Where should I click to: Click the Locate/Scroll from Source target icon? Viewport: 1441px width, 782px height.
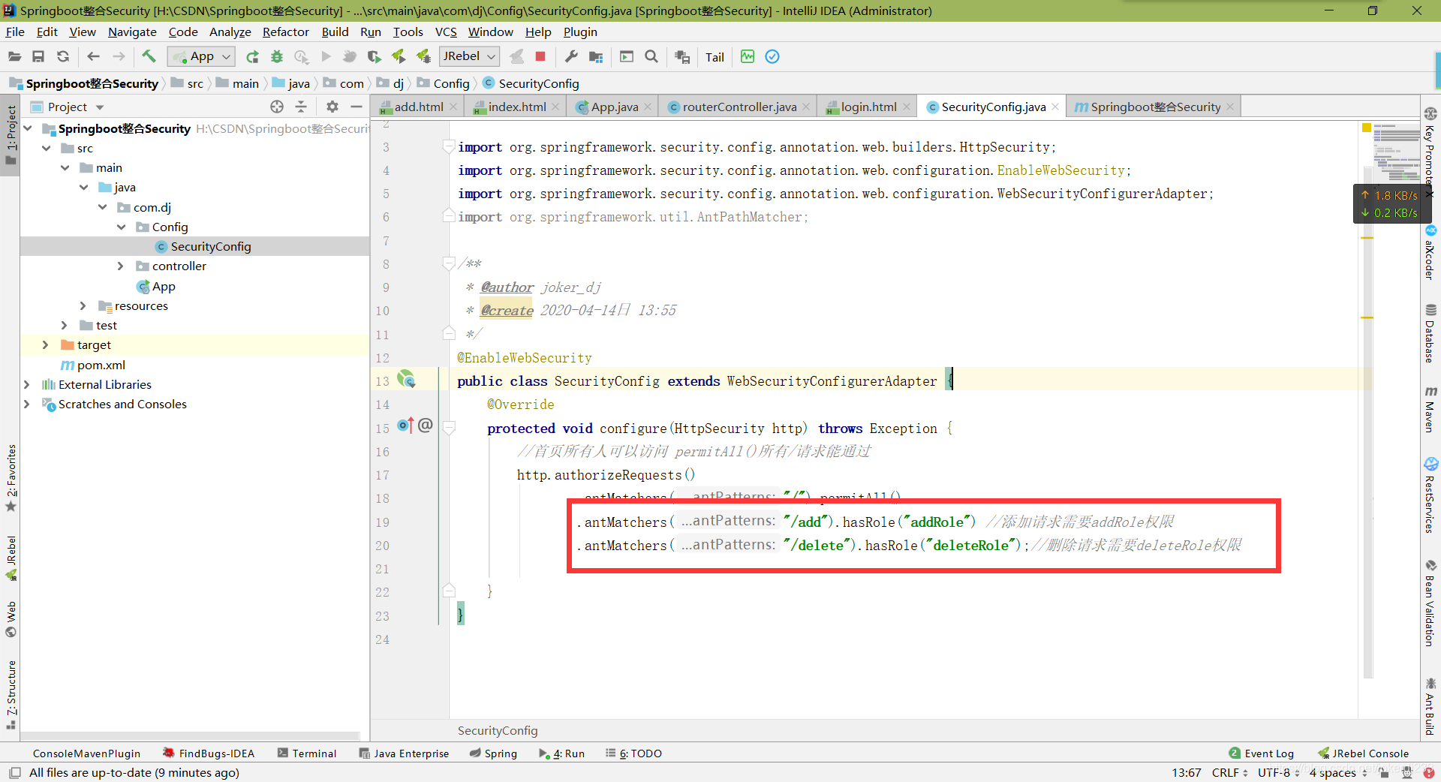(277, 107)
